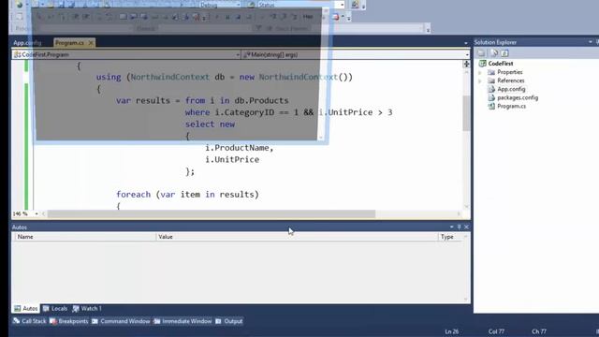599x337 pixels.
Task: Open the Status search combo box arrow
Action: [x=342, y=5]
